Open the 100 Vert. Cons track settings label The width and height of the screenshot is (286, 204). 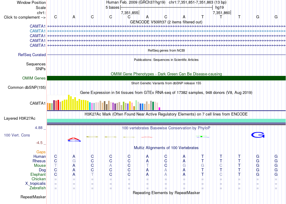tap(17, 135)
